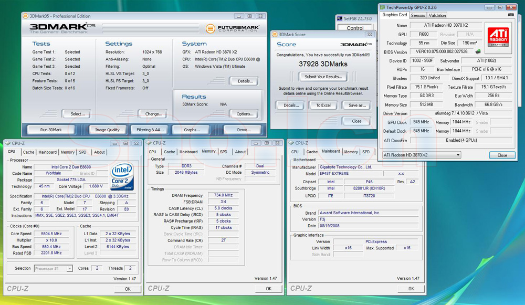Click the Intel Core 2 Duo logo
The height and width of the screenshot is (305, 525).
coord(122,176)
